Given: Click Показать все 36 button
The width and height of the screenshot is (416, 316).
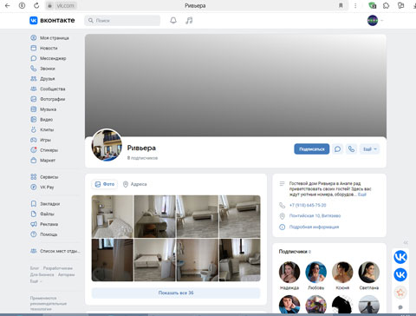Looking at the screenshot, I should (176, 293).
